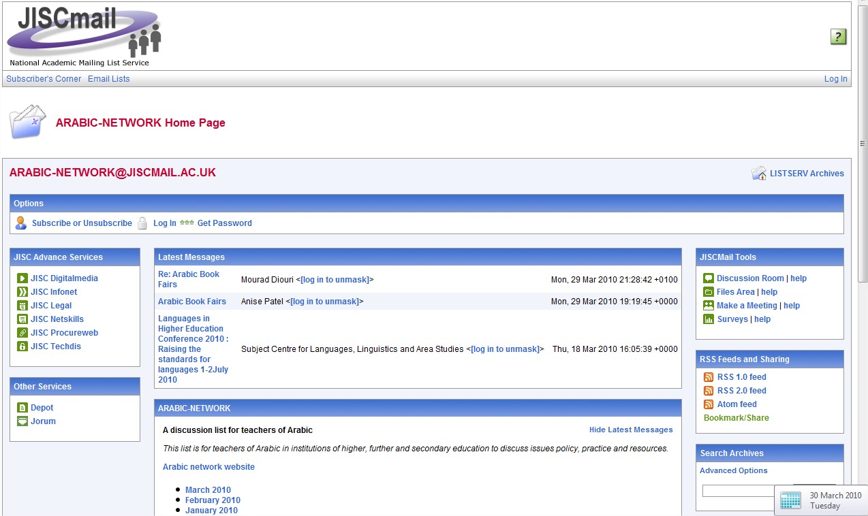Open Email Lists in the navigation bar
Screen dimensions: 868x516
click(x=108, y=79)
